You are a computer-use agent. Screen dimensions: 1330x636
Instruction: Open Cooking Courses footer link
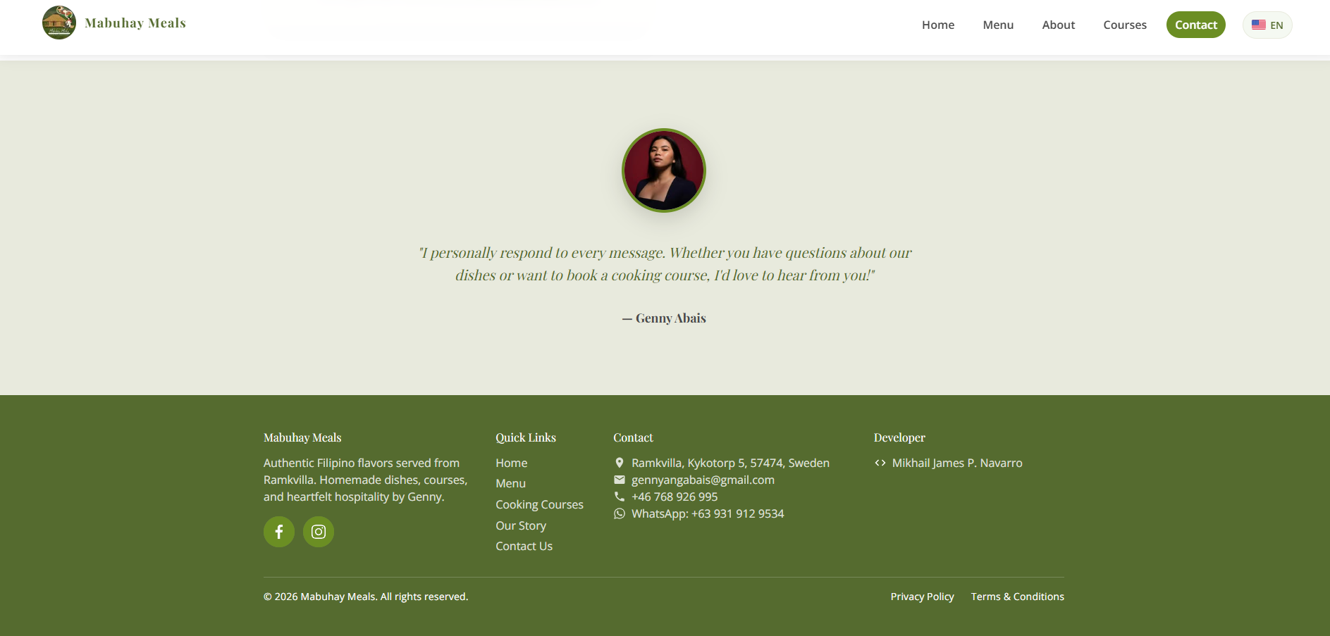pos(540,504)
